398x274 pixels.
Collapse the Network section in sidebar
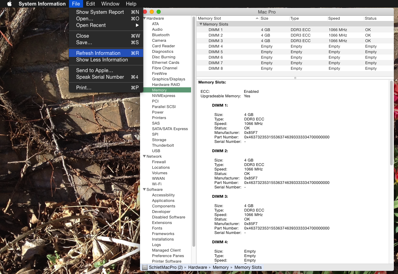click(x=144, y=156)
